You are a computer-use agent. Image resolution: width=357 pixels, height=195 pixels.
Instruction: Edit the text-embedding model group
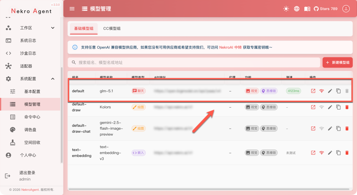click(330, 153)
